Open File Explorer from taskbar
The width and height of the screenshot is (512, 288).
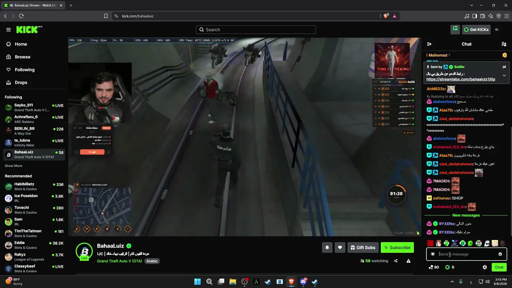(233, 282)
